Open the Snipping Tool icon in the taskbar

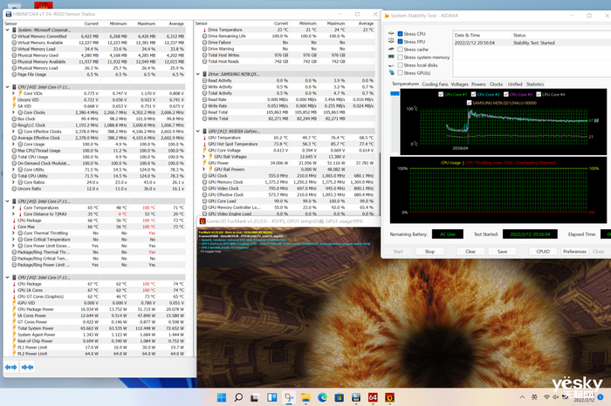tap(289, 397)
